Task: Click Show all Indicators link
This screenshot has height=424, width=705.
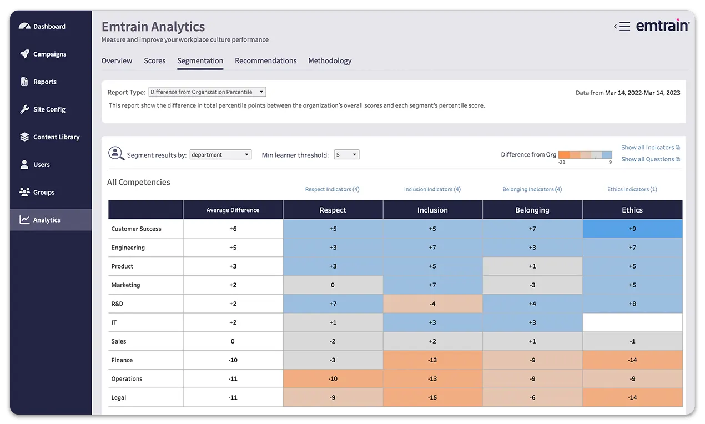Action: coord(647,148)
